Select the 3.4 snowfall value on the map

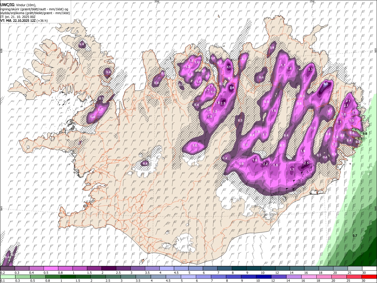232,88
